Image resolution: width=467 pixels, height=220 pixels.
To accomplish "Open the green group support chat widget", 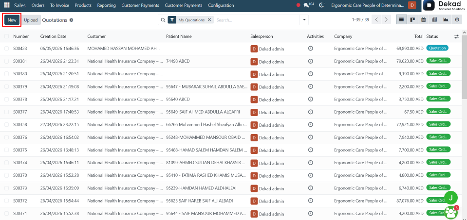I will tap(451, 212).
